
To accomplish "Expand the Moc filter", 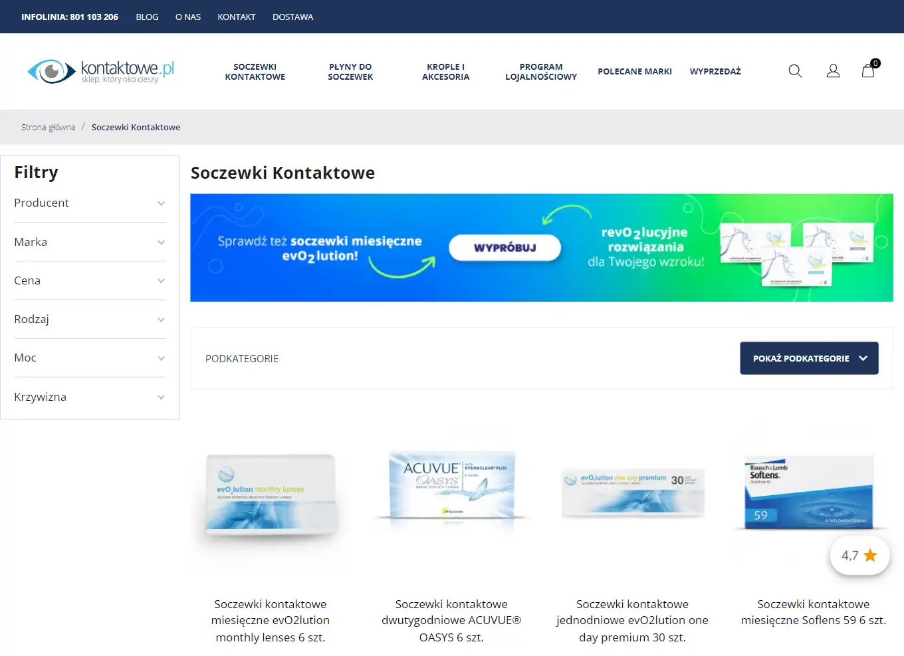I will point(90,358).
